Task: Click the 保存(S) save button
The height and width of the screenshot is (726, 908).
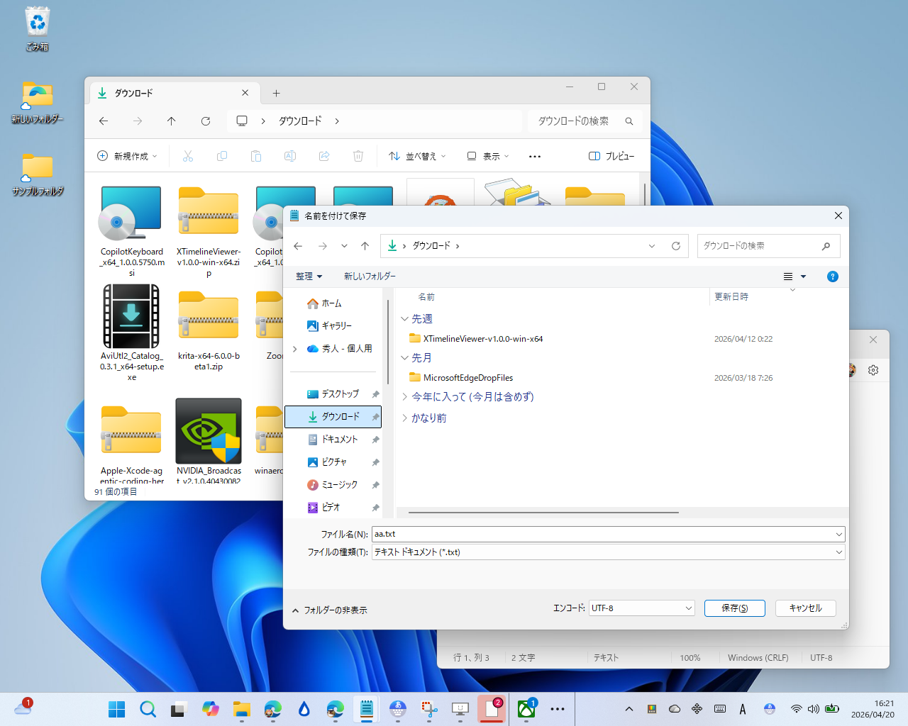Action: [x=734, y=608]
